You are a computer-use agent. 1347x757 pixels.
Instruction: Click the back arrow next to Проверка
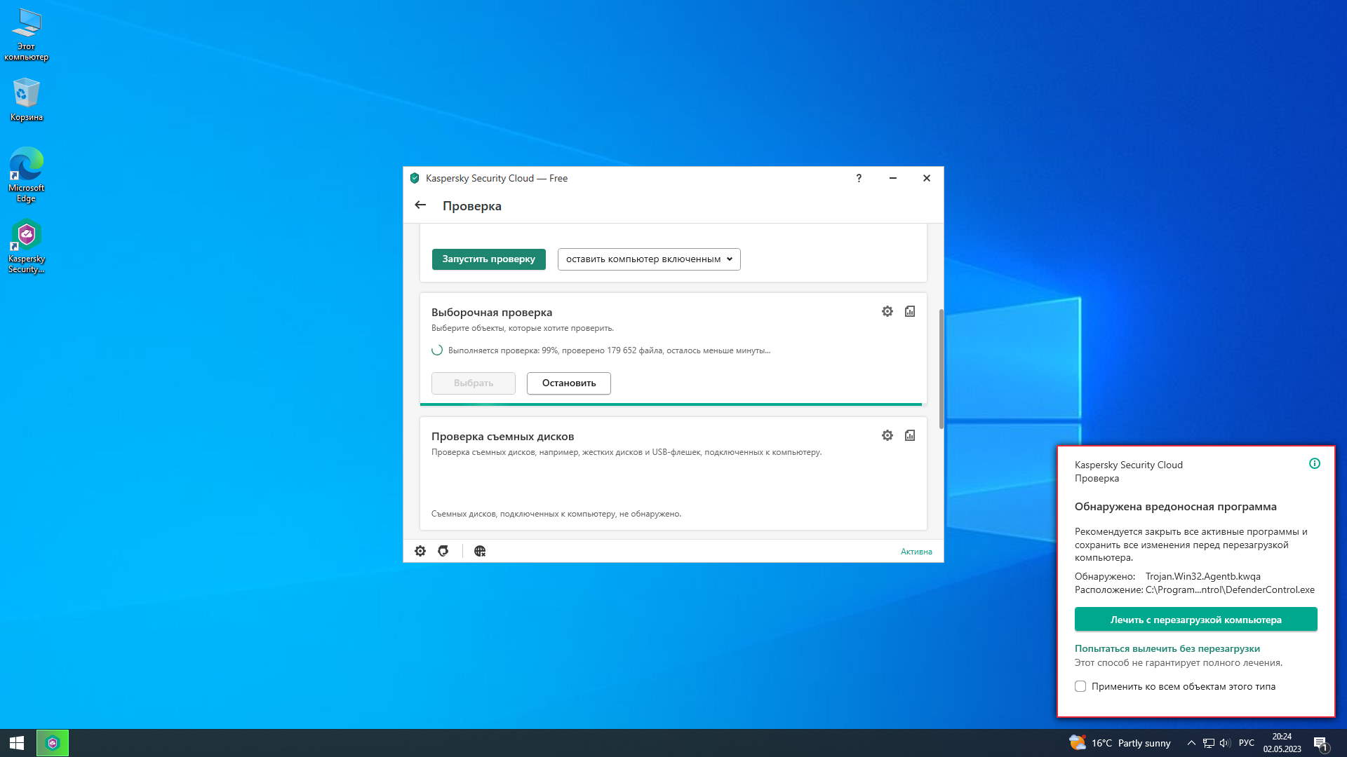coord(420,205)
